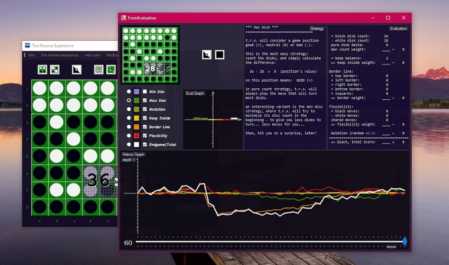449x265 pixels.
Task: Click the black-and-white disc board icon
Action: (54, 70)
